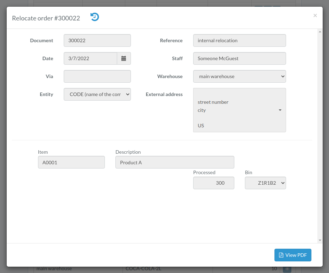Click the eye icon in COCA-COLA-2L row behind dialog
This screenshot has height=273, width=329.
pyautogui.click(x=287, y=269)
